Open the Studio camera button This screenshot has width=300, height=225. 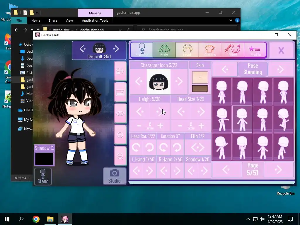tap(115, 176)
